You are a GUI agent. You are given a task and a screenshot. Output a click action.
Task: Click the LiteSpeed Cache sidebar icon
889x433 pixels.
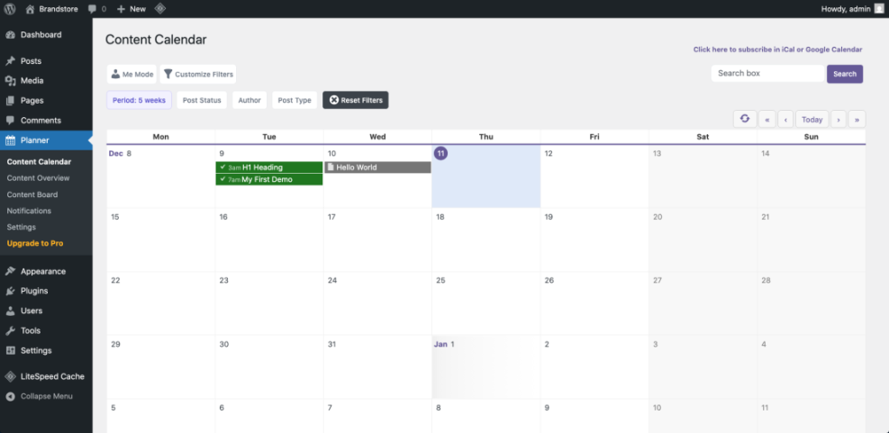tap(10, 376)
